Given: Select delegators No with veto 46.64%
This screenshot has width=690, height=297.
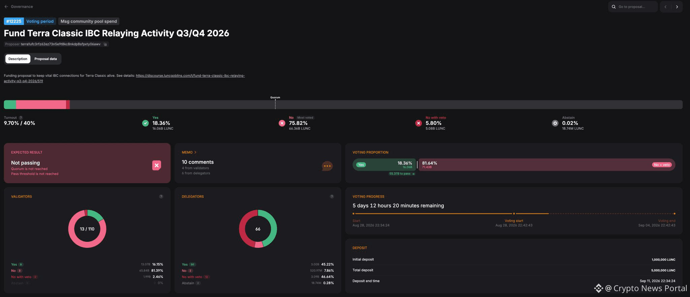Looking at the screenshot, I should coord(258,277).
